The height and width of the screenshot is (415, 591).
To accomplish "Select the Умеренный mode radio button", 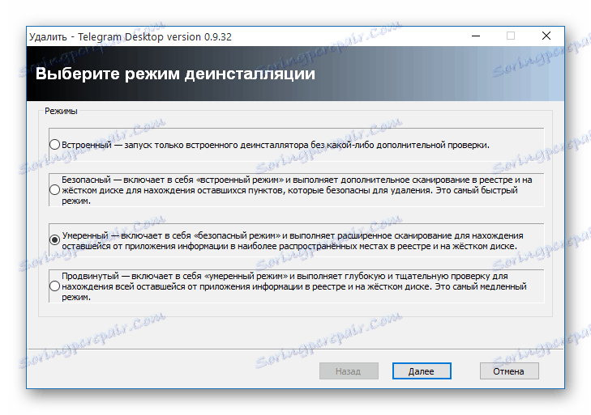I will [x=55, y=240].
